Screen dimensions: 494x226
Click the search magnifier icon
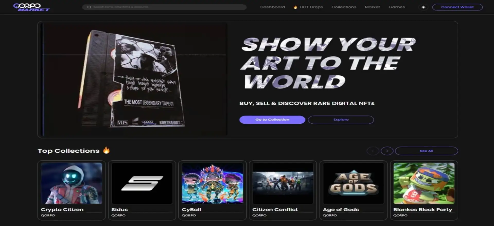(89, 7)
